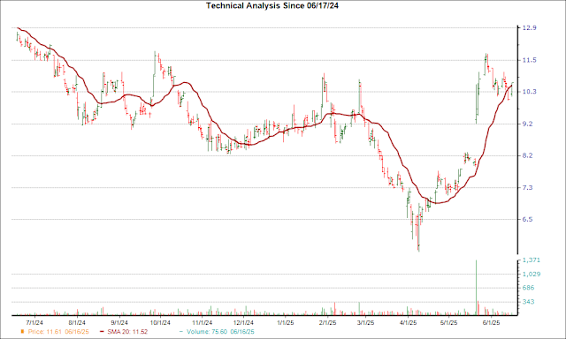Click the 8.2 price axis label
This screenshot has height=339, width=566.
528,155
